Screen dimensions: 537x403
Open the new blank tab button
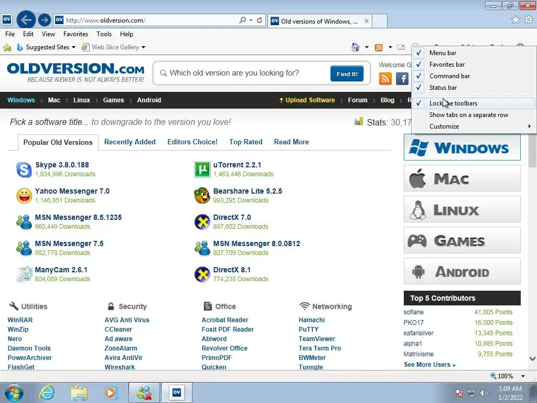(x=380, y=21)
